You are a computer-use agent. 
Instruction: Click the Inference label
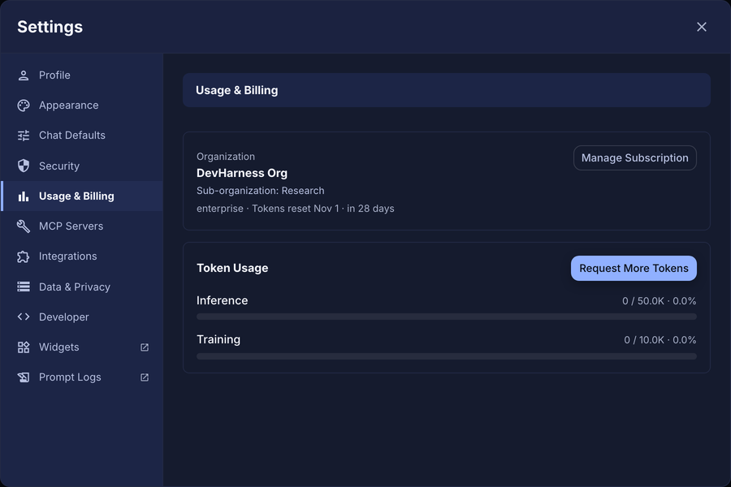coord(222,300)
